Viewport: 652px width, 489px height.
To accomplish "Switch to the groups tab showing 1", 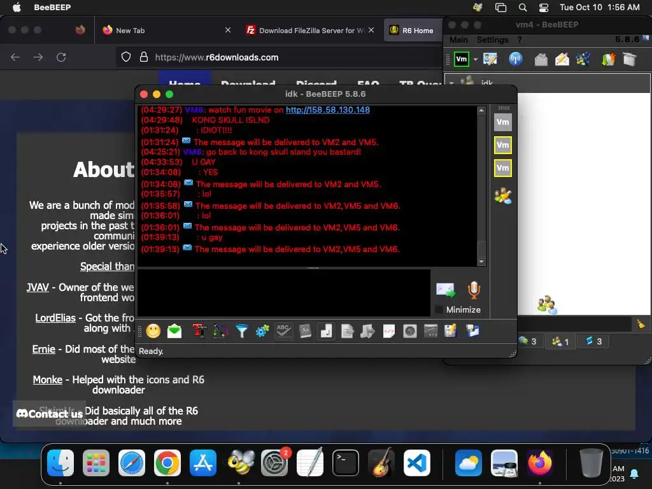I will click(x=560, y=341).
